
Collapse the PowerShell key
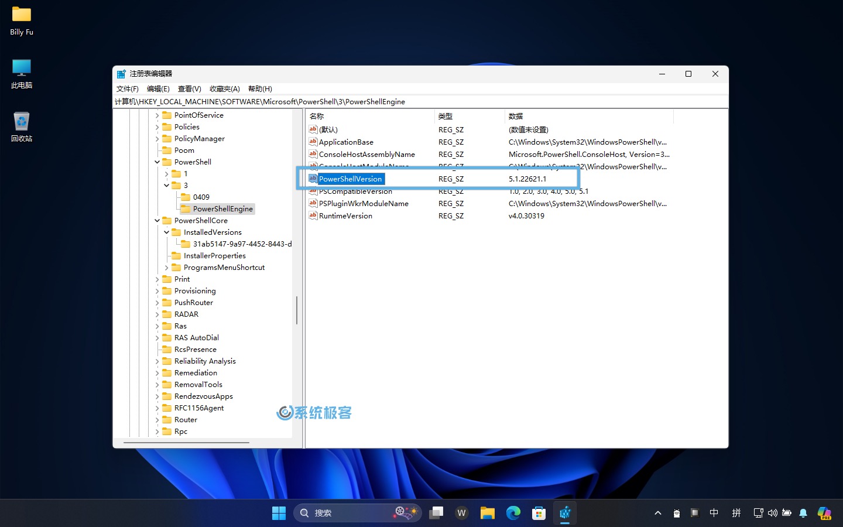coord(157,162)
